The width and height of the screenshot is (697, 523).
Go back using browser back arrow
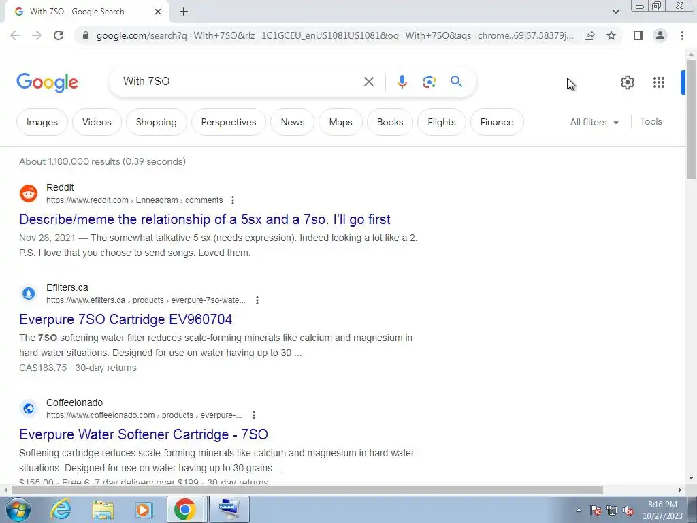pyautogui.click(x=15, y=35)
